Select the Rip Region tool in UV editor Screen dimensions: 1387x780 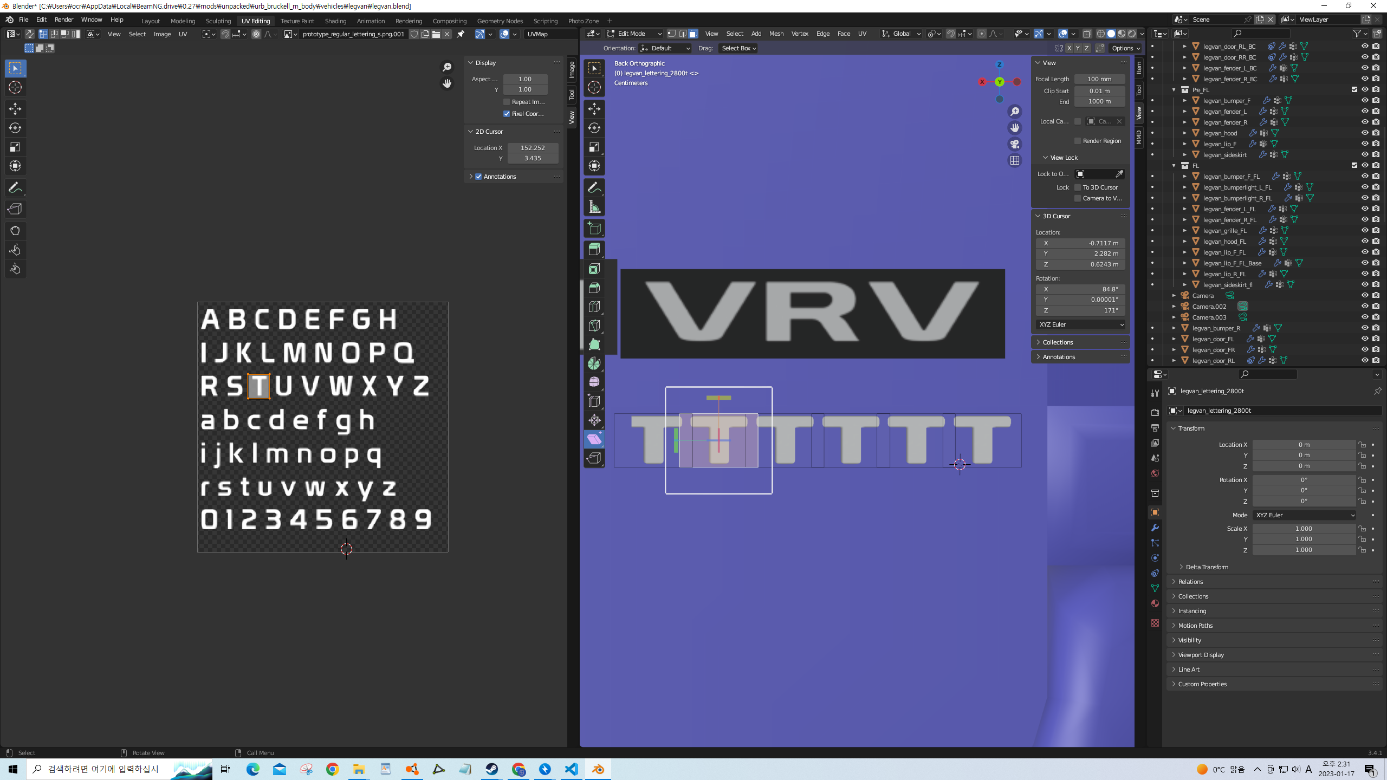15,209
